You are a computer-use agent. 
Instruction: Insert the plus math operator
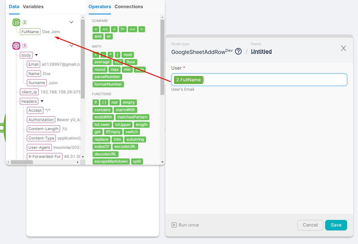click(x=96, y=55)
